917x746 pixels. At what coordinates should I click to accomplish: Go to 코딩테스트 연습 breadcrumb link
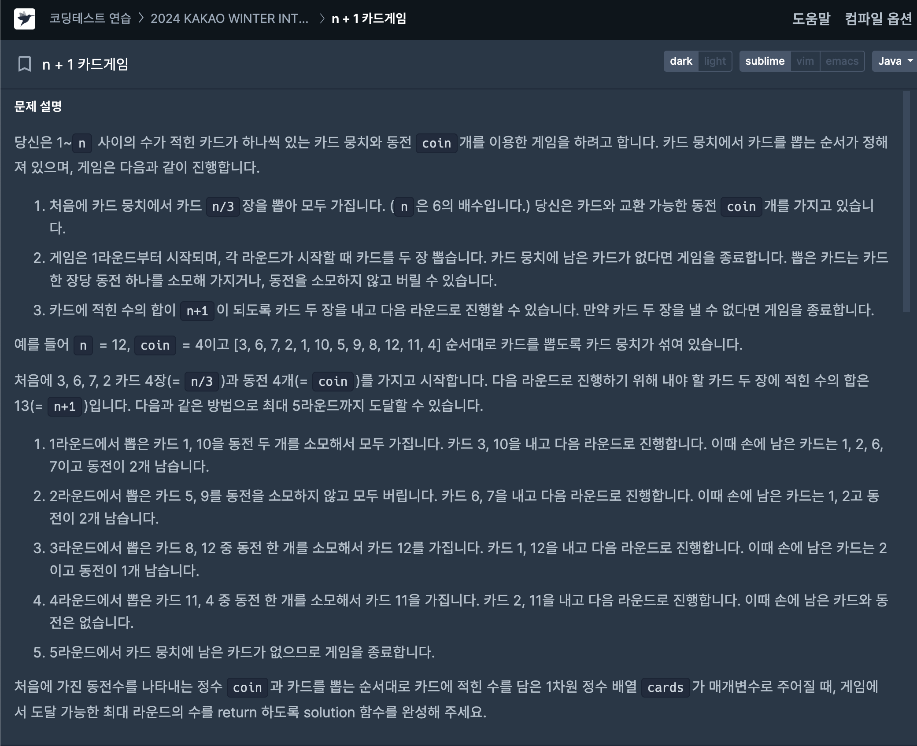coord(90,18)
